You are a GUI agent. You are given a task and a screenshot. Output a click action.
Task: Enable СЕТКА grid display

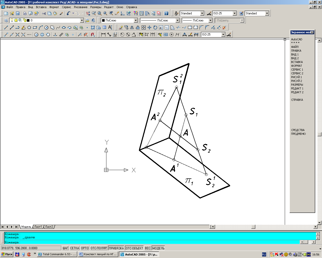tap(74, 248)
